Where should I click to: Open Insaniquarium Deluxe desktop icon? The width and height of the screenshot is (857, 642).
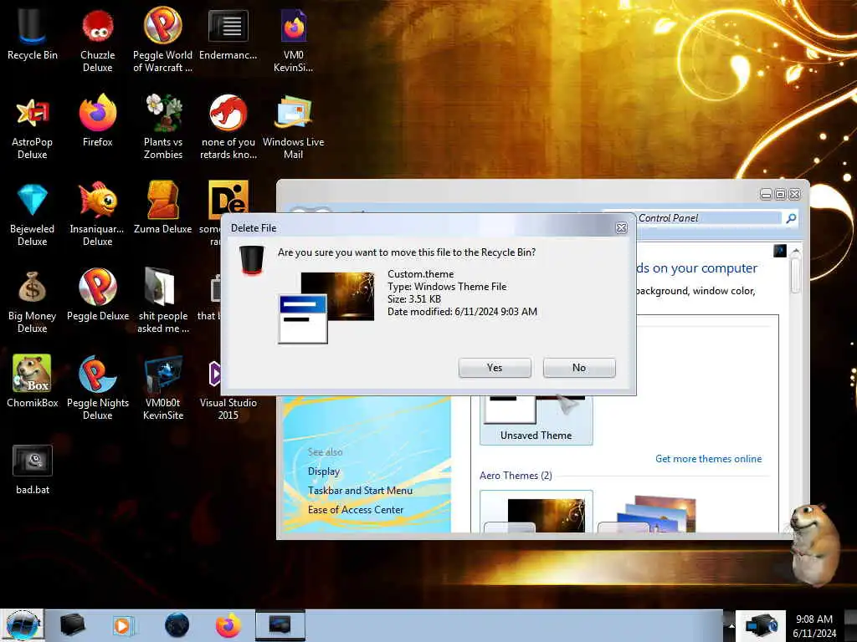coord(97,213)
